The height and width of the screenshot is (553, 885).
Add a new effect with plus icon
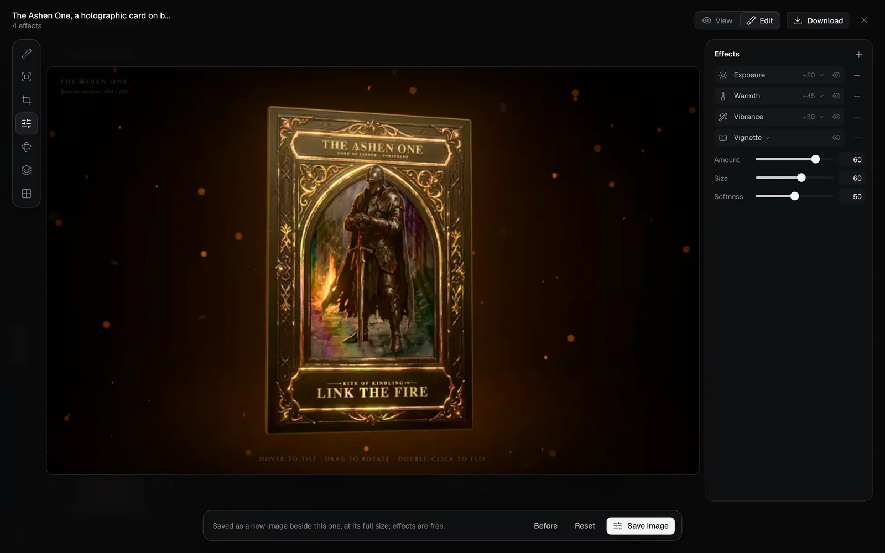858,54
